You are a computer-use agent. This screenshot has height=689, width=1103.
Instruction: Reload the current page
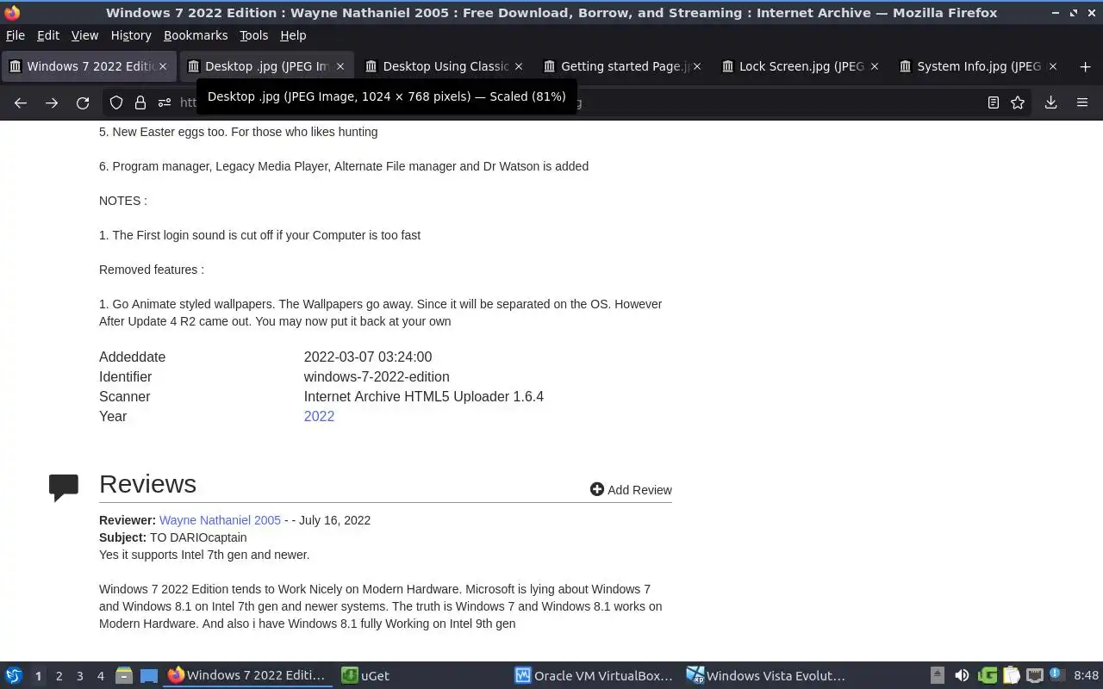click(x=83, y=102)
